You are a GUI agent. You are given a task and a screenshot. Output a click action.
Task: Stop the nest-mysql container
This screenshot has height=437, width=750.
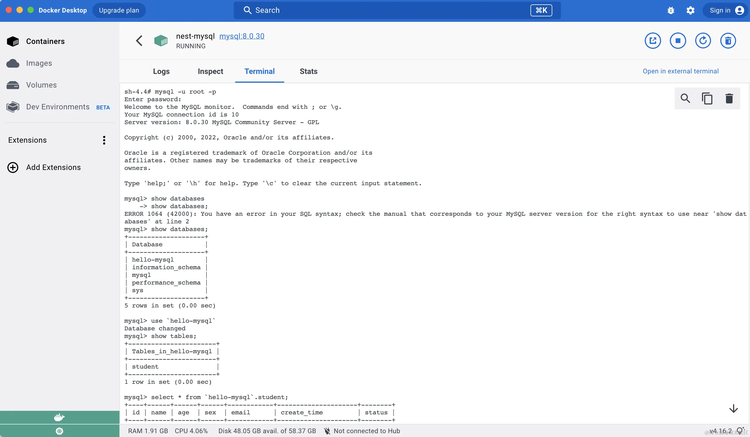pos(678,40)
